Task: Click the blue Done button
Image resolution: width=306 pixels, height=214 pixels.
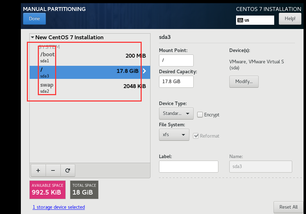Action: point(34,19)
